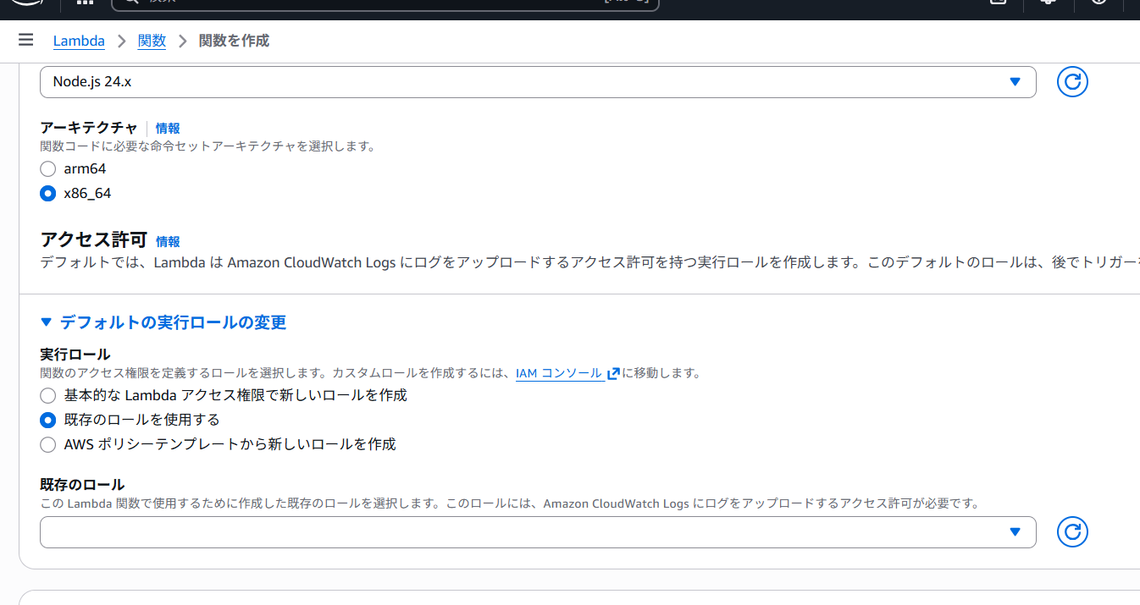Open the notifications bell in top bar
The height and width of the screenshot is (605, 1140).
[1049, 3]
